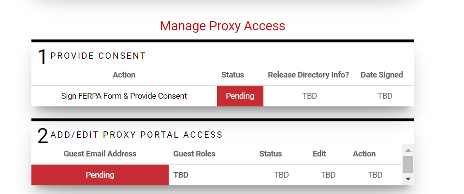Open the Sign FERPA Form & Provide Consent action
Screen dimensions: 464x194
(124, 96)
